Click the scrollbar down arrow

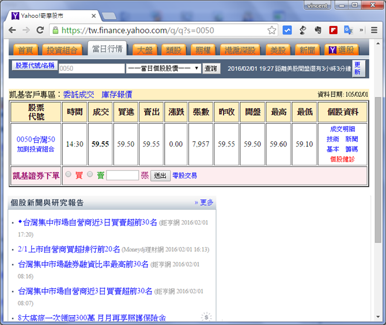pyautogui.click(x=378, y=317)
